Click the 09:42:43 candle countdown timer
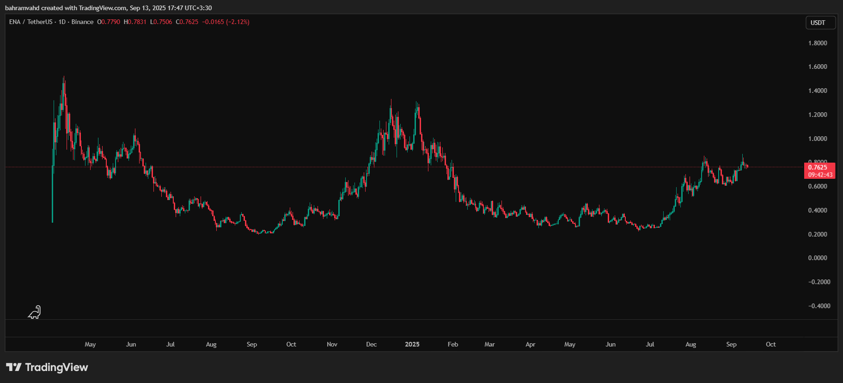 coord(820,175)
